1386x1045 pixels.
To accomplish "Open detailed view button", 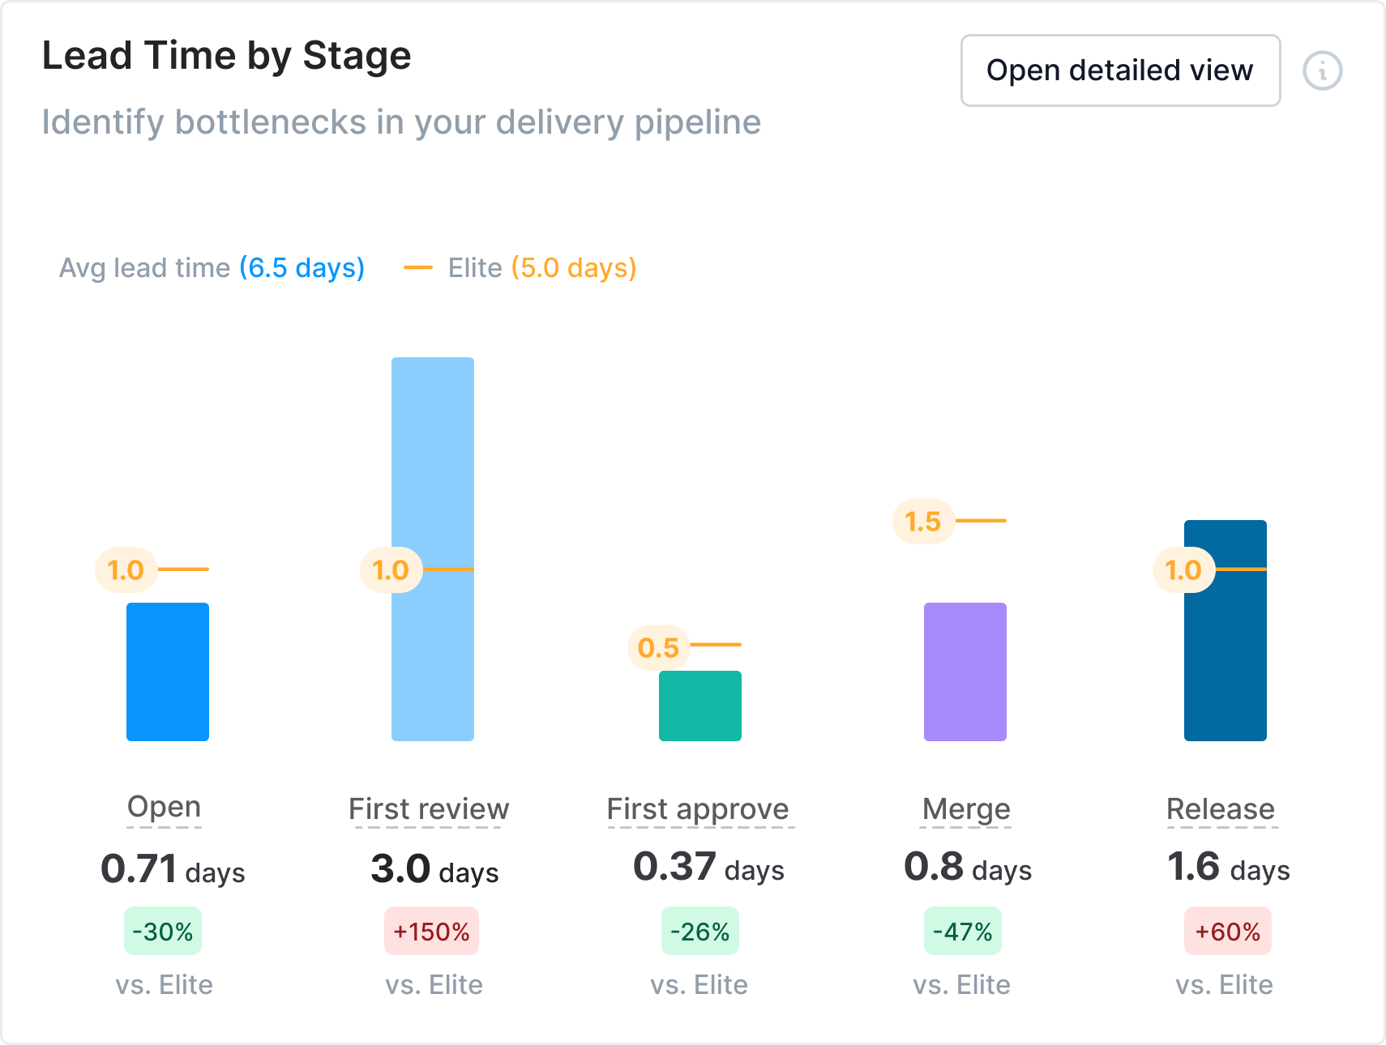I will (x=1120, y=70).
